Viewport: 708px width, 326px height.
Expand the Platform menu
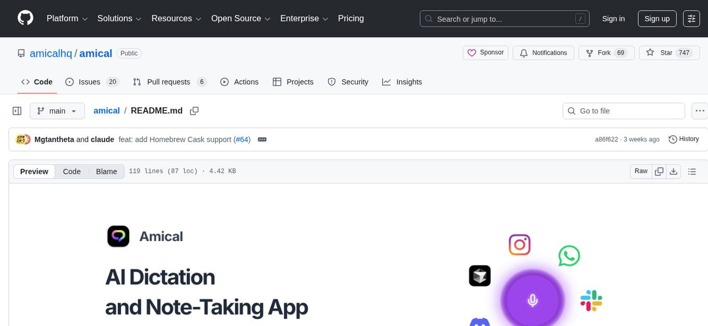coord(67,19)
